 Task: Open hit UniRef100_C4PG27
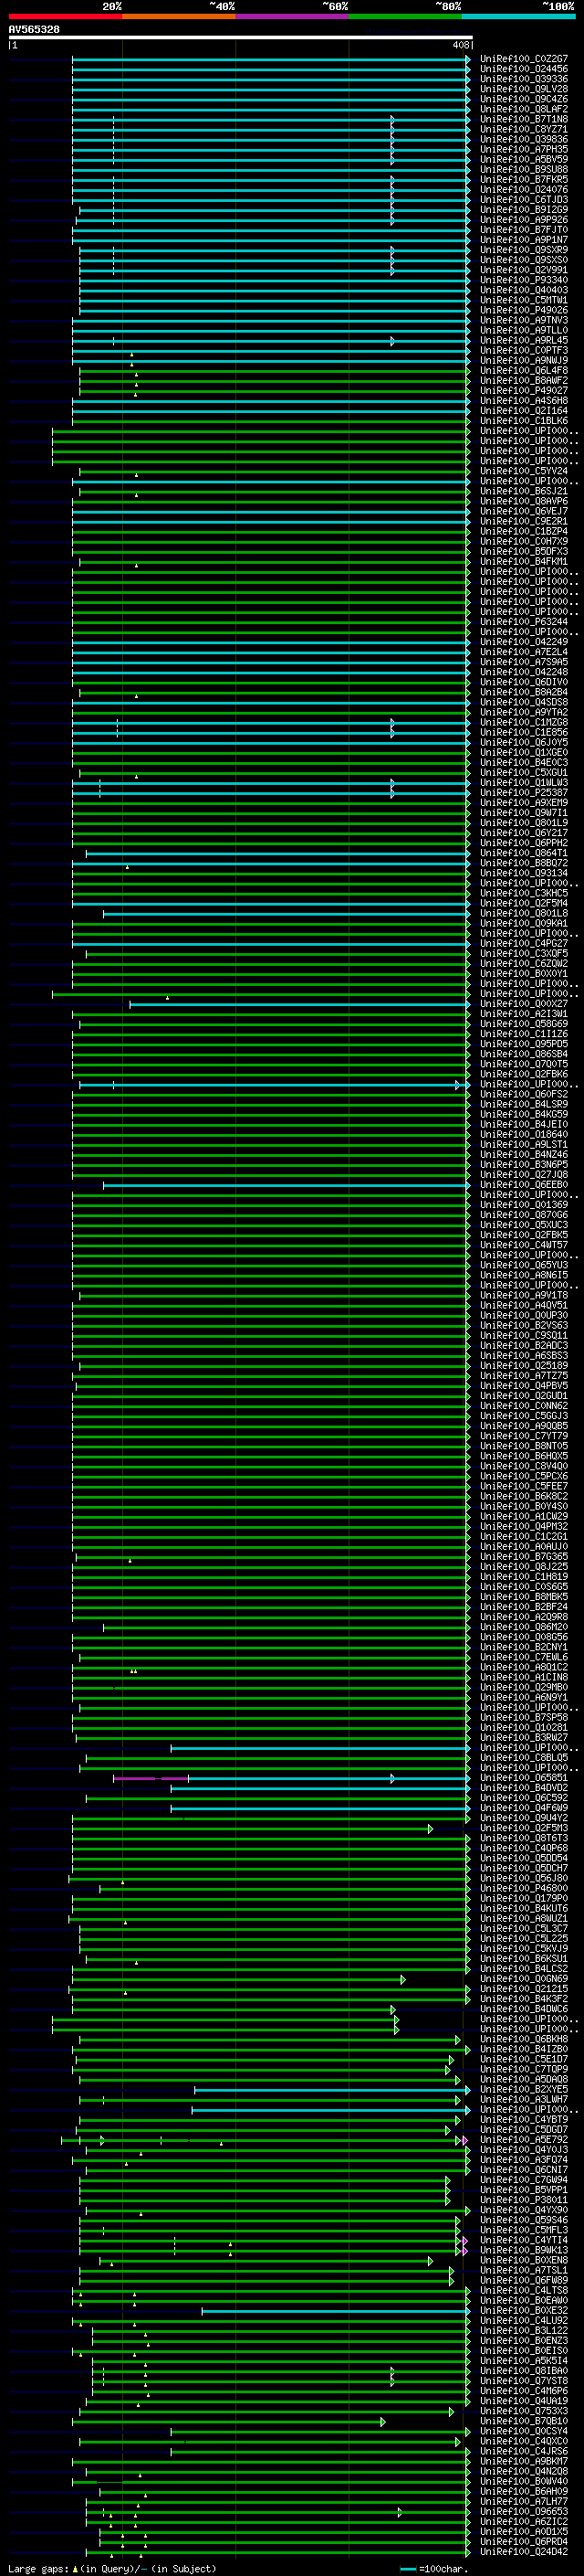click(x=524, y=943)
